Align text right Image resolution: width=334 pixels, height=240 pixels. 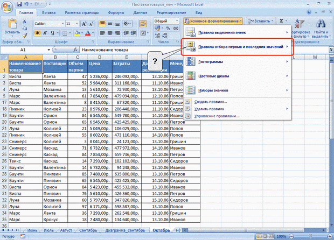tap(117, 33)
